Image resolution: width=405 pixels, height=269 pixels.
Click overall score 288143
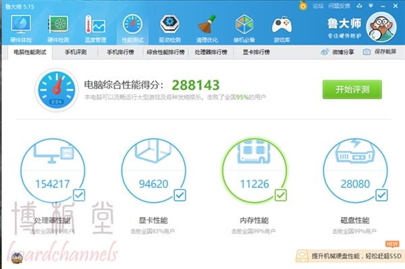tap(196, 85)
